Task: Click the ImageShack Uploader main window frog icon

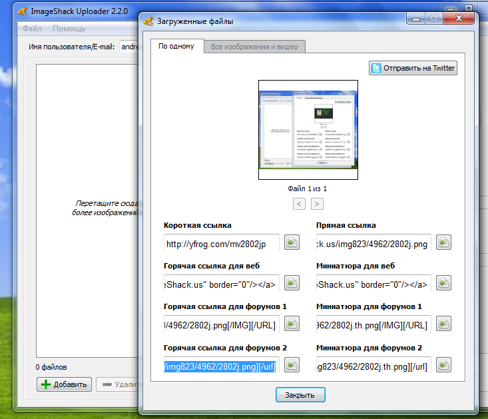Action: [x=23, y=11]
